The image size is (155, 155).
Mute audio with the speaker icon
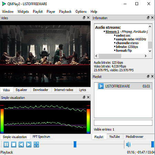128,144
